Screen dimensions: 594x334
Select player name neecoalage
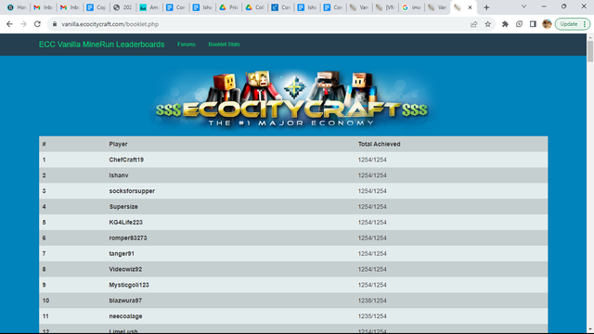[126, 316]
